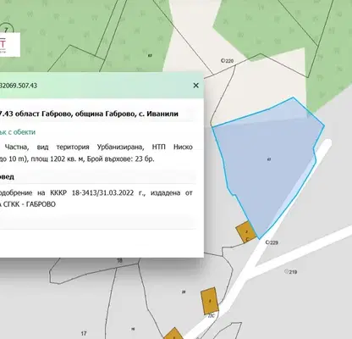The width and height of the screenshot is (352, 339).
Task: Click the text 'Брой върхове: 23 бр.'
Action: coord(121,158)
